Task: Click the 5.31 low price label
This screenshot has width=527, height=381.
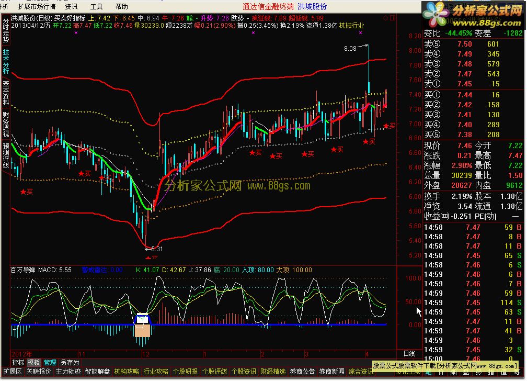Action: click(157, 249)
